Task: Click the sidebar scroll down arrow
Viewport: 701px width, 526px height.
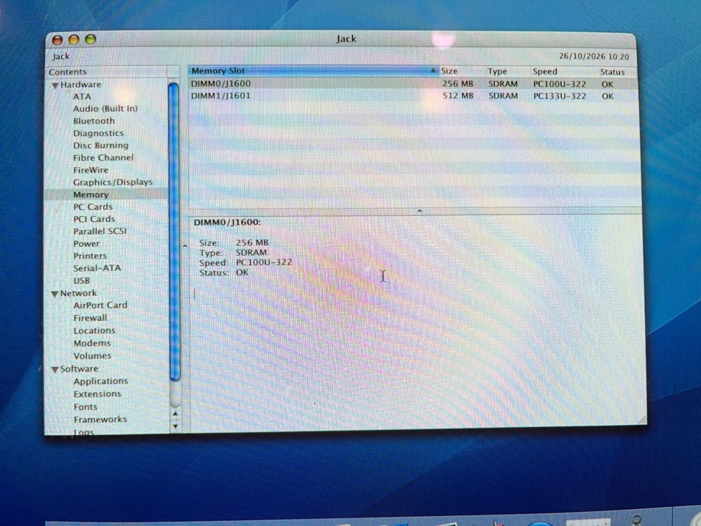Action: [x=175, y=426]
